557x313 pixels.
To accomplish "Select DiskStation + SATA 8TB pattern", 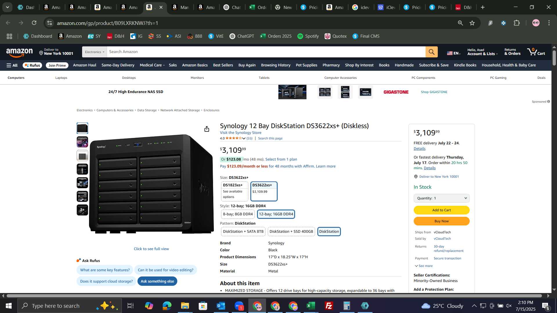I will [x=243, y=232].
